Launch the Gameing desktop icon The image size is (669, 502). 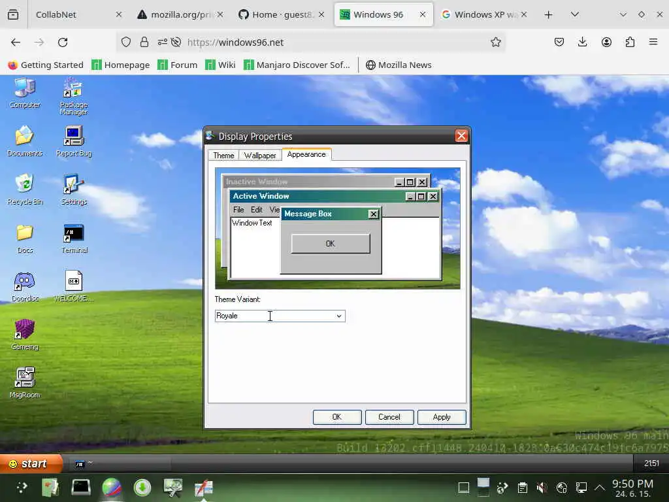pos(25,335)
